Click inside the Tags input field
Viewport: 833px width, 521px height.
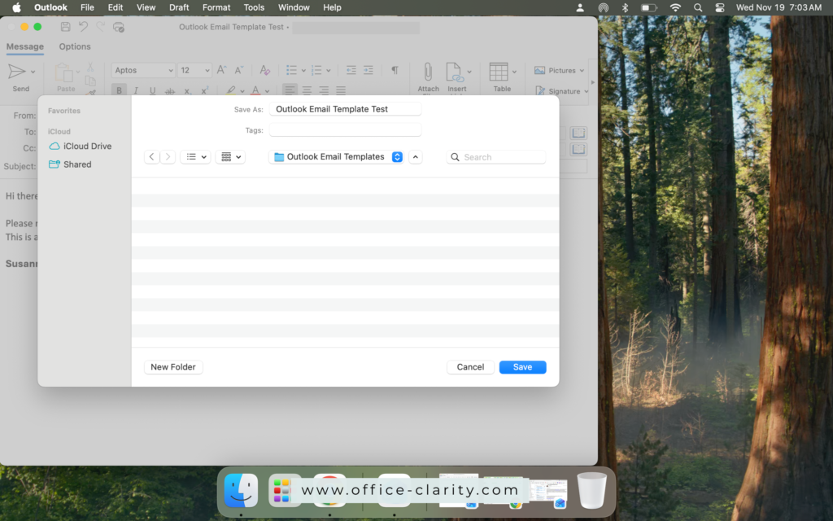point(345,129)
